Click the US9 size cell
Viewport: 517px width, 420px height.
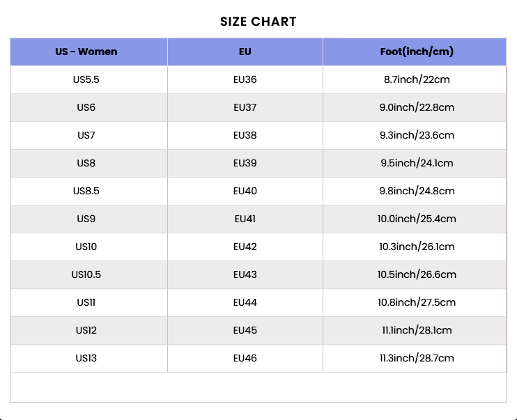click(86, 219)
